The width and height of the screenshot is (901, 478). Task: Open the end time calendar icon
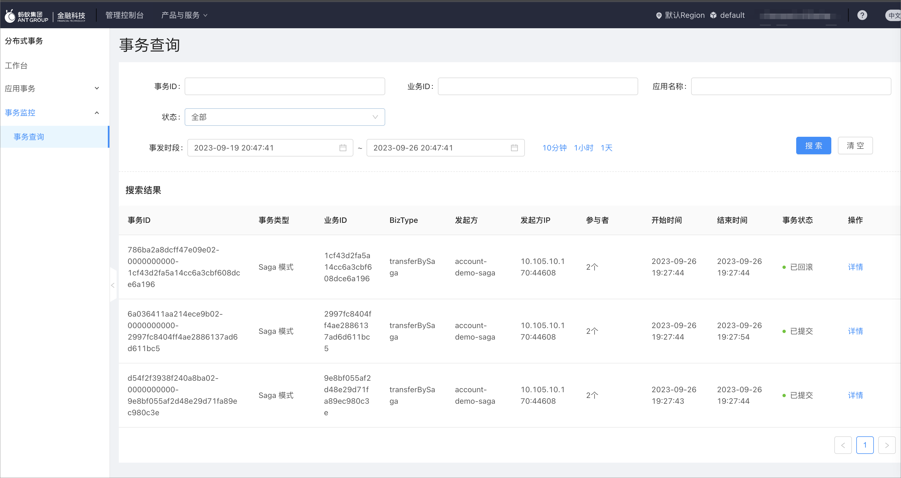tap(514, 148)
